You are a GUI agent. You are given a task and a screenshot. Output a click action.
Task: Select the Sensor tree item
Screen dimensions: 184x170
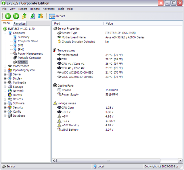coord(22,62)
